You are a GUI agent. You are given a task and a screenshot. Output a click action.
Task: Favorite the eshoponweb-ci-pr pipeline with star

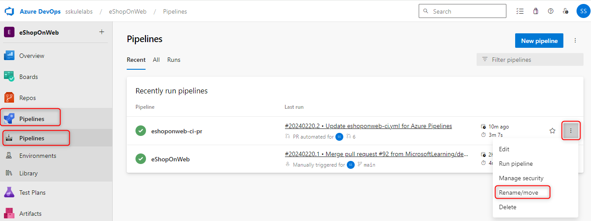552,131
